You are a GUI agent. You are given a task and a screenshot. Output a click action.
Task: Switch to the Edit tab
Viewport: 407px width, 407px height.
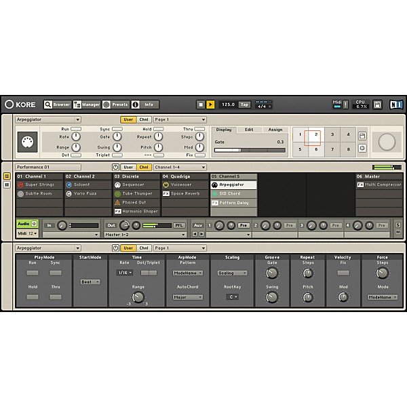click(x=249, y=130)
